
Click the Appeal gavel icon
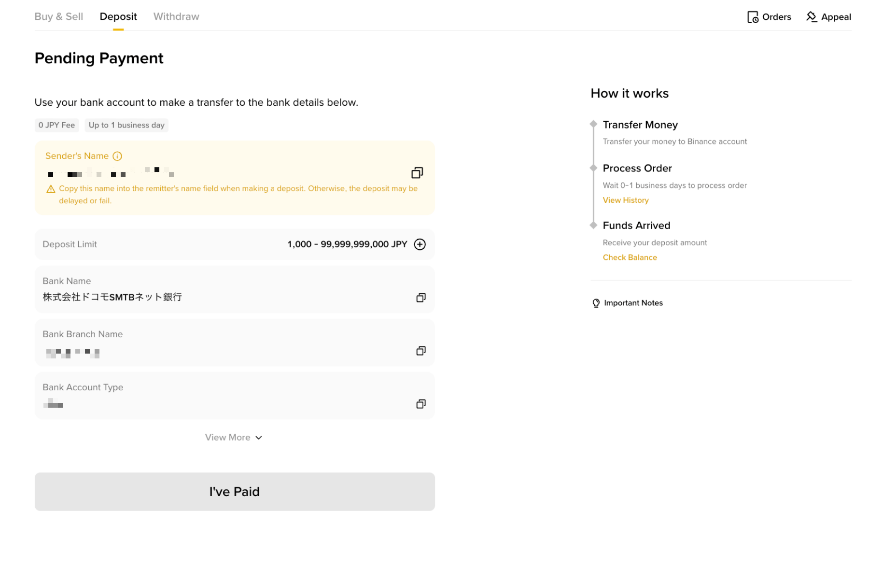tap(812, 17)
